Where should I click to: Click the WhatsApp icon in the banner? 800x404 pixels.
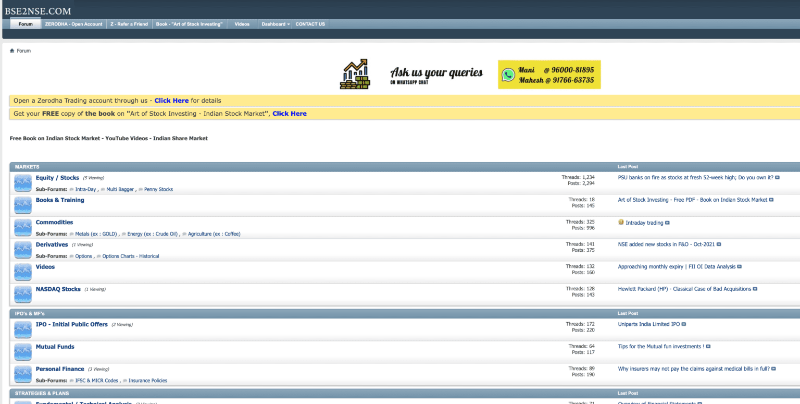tap(508, 75)
